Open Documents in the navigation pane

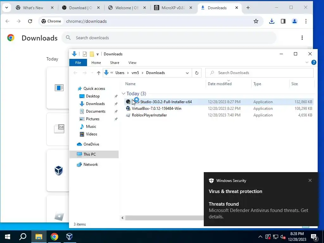pos(96,111)
